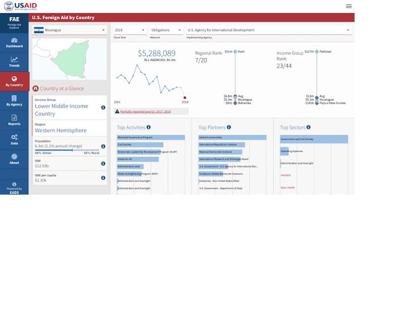Click the Top Activities info icon
The width and height of the screenshot is (416, 330).
point(149,127)
